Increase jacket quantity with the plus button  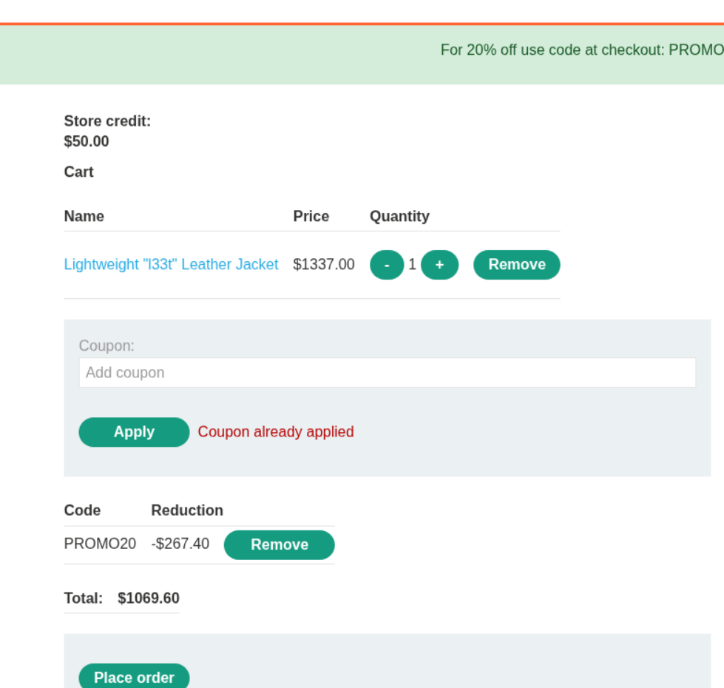click(439, 265)
